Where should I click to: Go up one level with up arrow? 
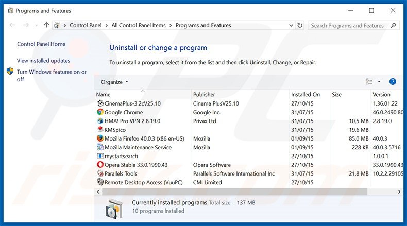click(46, 25)
